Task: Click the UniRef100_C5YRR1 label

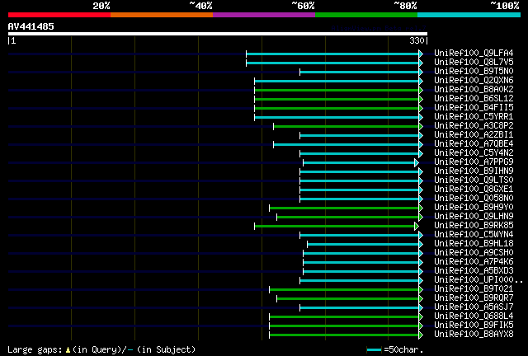Action: 474,117
